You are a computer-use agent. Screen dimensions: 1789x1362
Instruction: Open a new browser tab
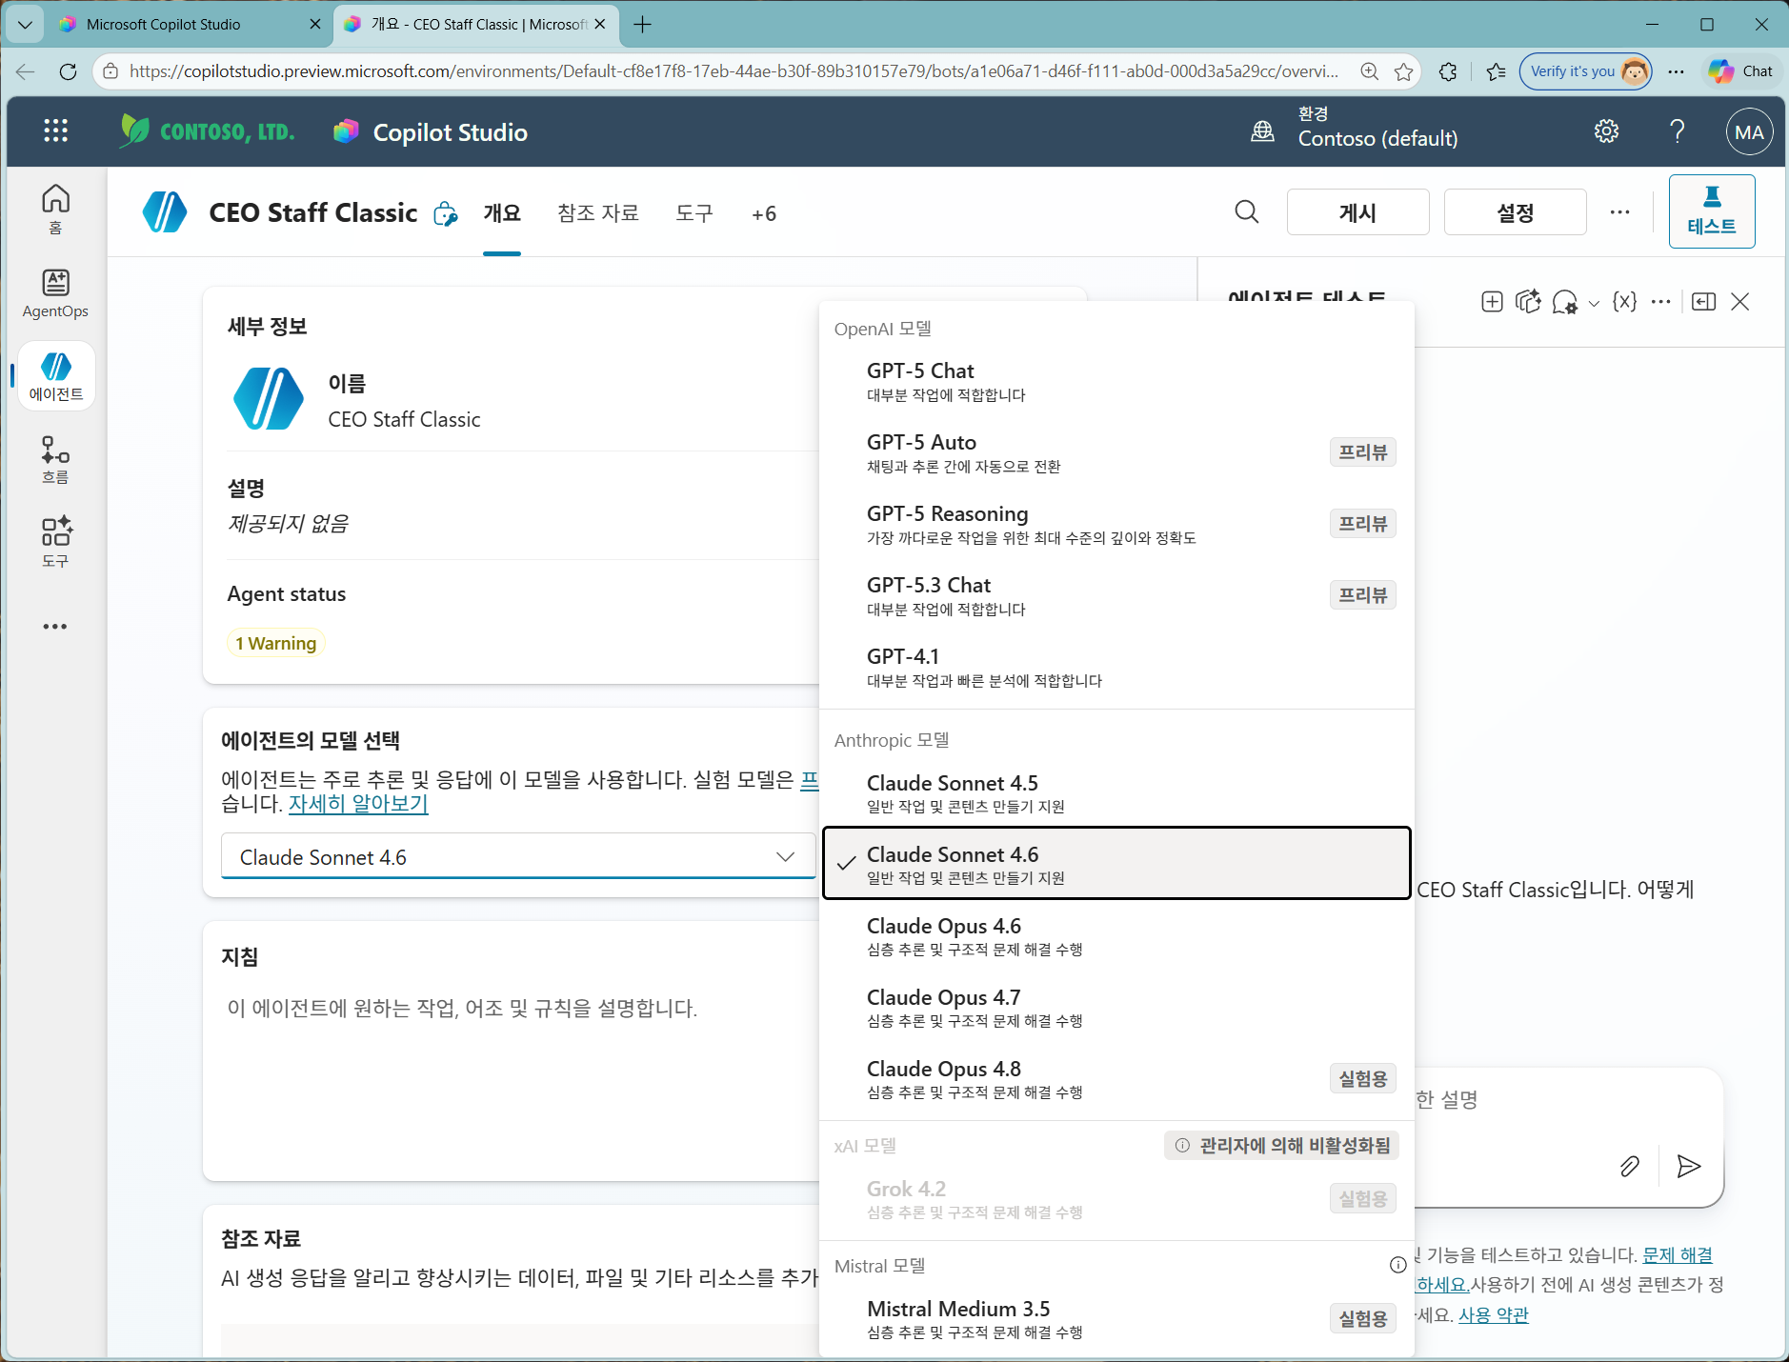tap(643, 25)
